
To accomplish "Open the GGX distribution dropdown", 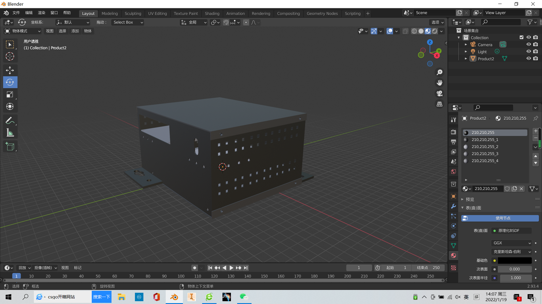I will pos(511,243).
